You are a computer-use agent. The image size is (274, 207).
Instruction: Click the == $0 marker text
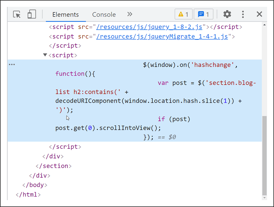click(x=167, y=137)
